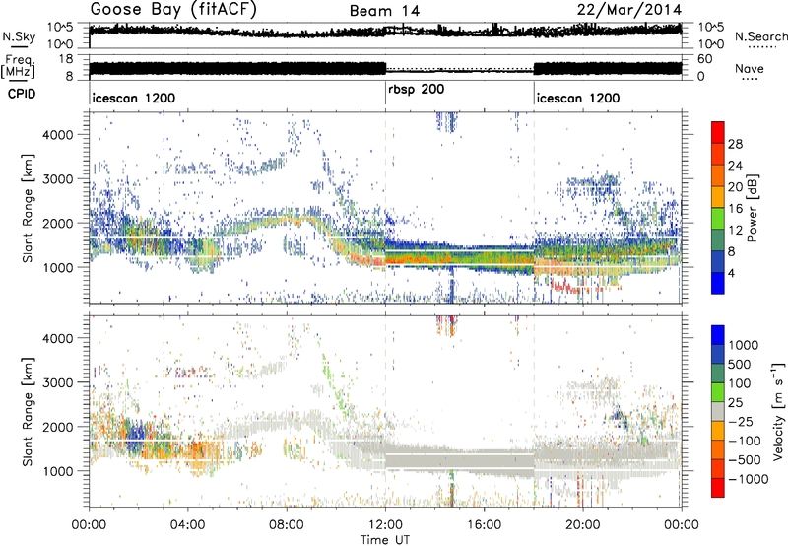Click the "-500" tick on Velocity color bar

(745, 459)
